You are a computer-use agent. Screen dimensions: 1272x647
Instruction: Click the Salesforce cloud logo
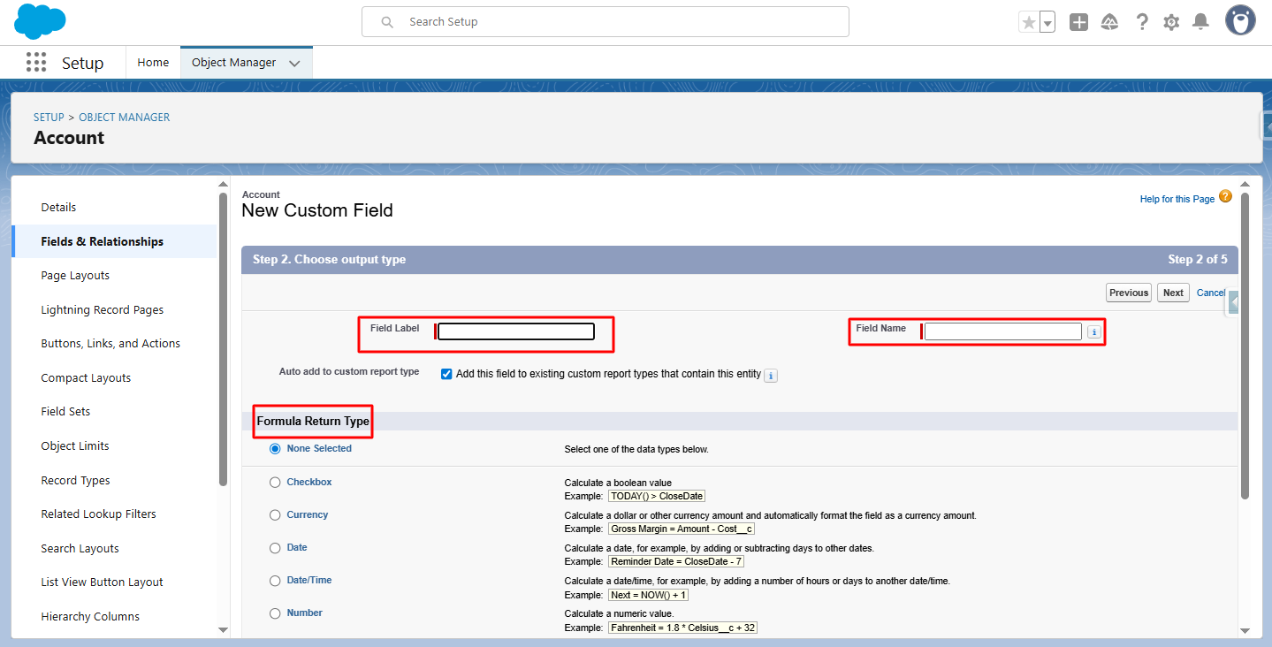tap(40, 21)
